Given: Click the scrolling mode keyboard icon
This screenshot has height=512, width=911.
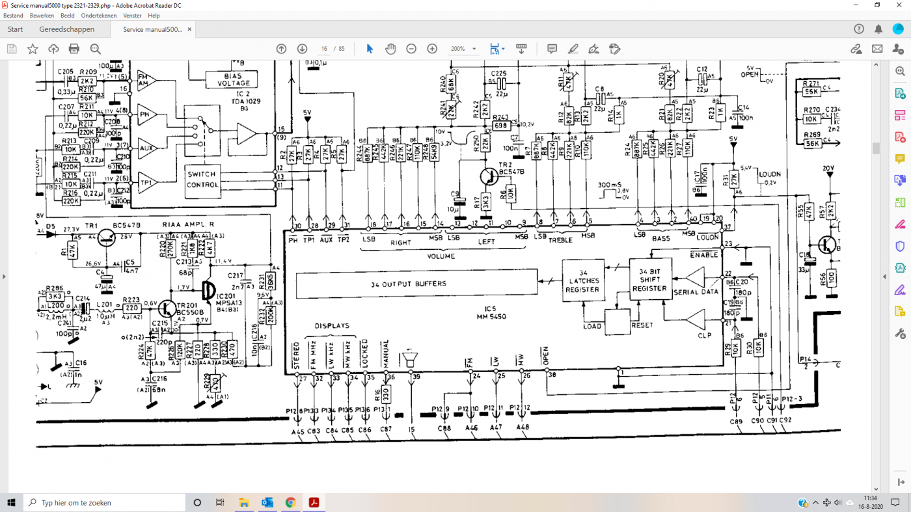Looking at the screenshot, I should [521, 49].
